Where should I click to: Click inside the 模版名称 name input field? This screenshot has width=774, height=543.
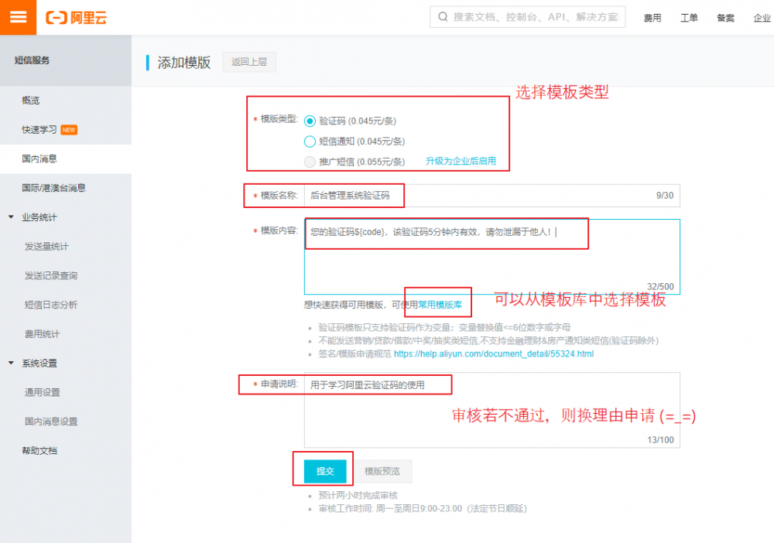point(464,196)
